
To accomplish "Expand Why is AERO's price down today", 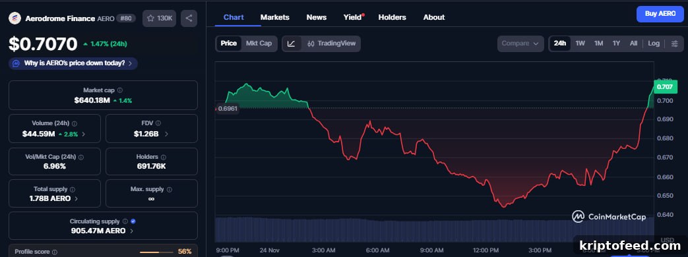I will coord(73,63).
